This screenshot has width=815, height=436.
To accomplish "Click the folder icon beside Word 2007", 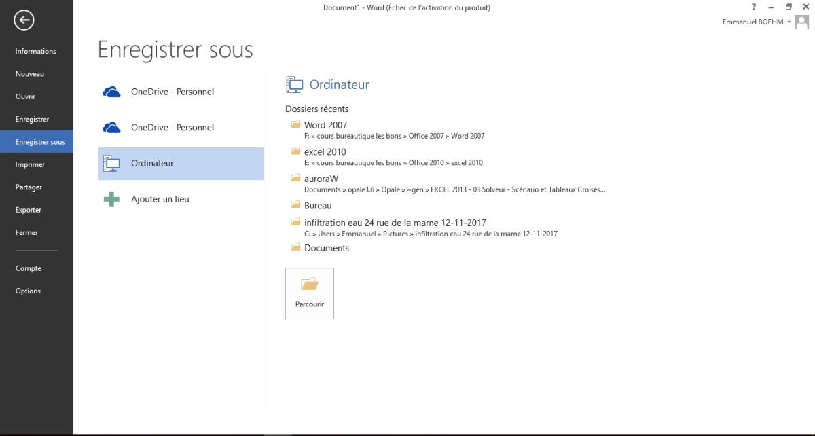I will tap(295, 124).
